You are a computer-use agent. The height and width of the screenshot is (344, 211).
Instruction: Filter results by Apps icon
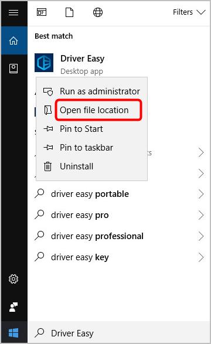tap(42, 12)
